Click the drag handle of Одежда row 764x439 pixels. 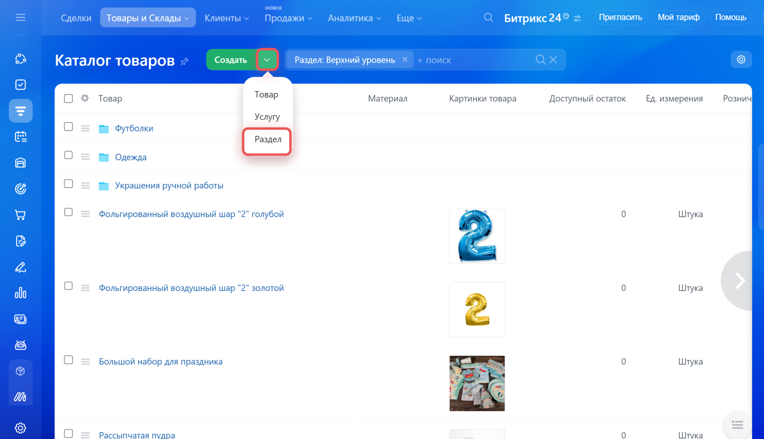tap(85, 157)
